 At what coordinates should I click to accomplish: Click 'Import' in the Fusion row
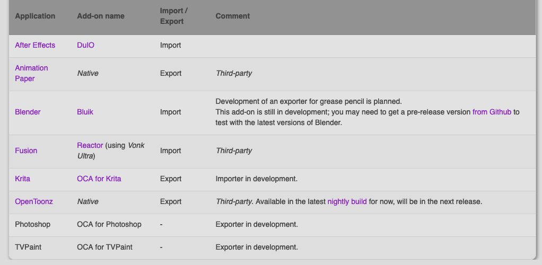pyautogui.click(x=170, y=151)
